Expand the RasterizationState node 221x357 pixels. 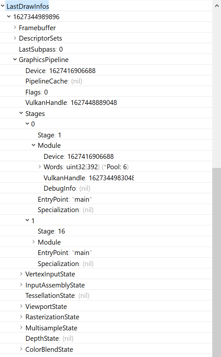(21, 317)
